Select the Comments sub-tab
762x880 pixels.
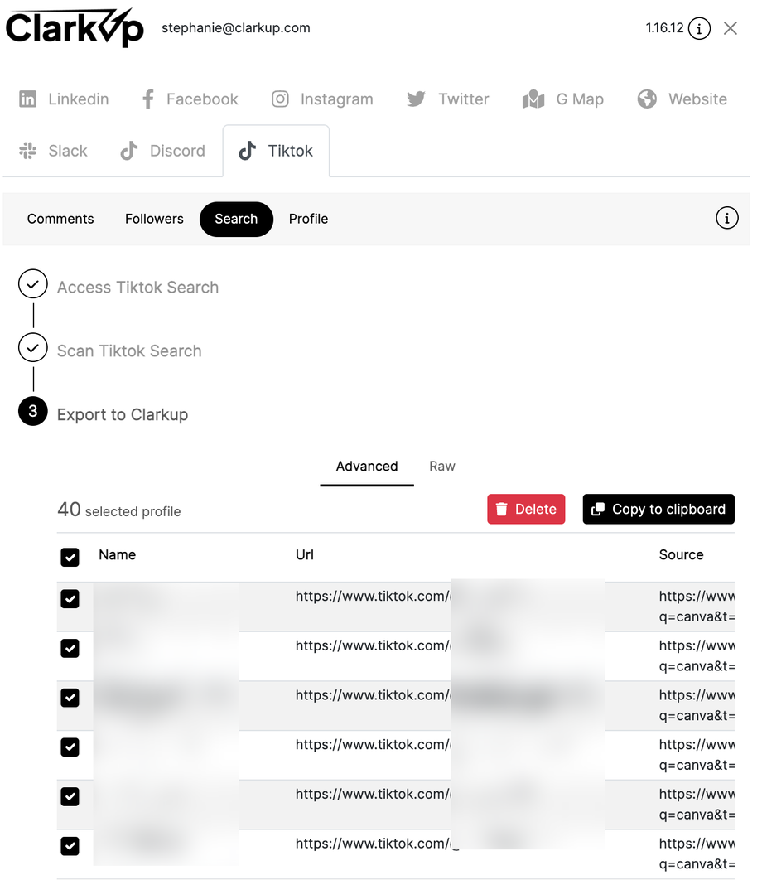(60, 219)
